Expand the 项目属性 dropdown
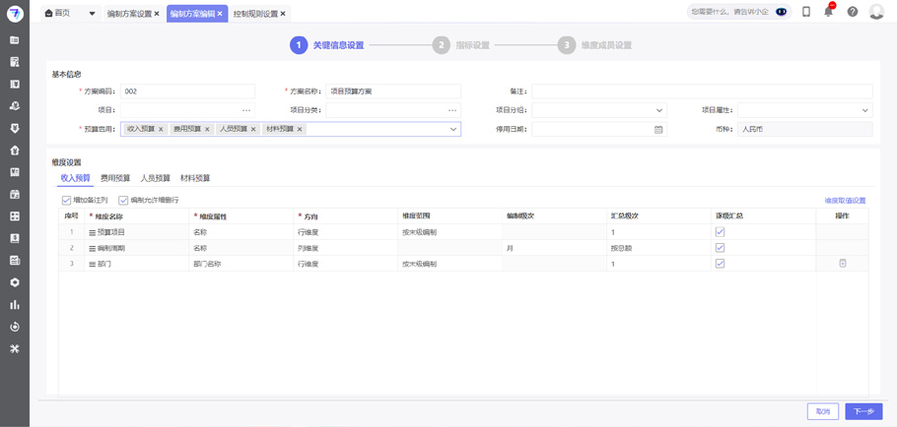Screen dimensions: 897x427 point(865,110)
